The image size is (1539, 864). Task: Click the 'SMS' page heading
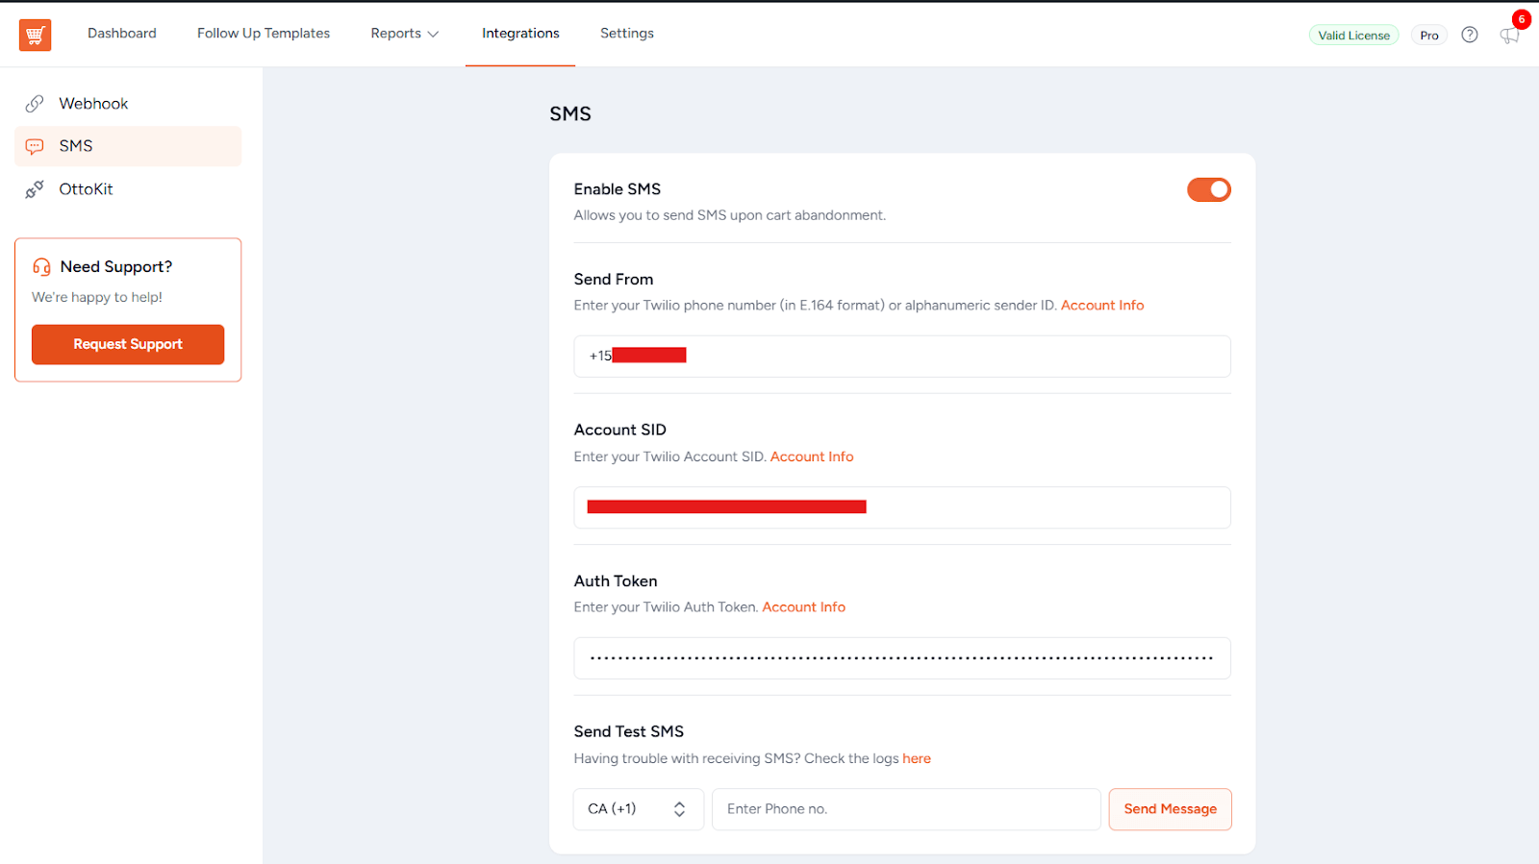tap(570, 113)
